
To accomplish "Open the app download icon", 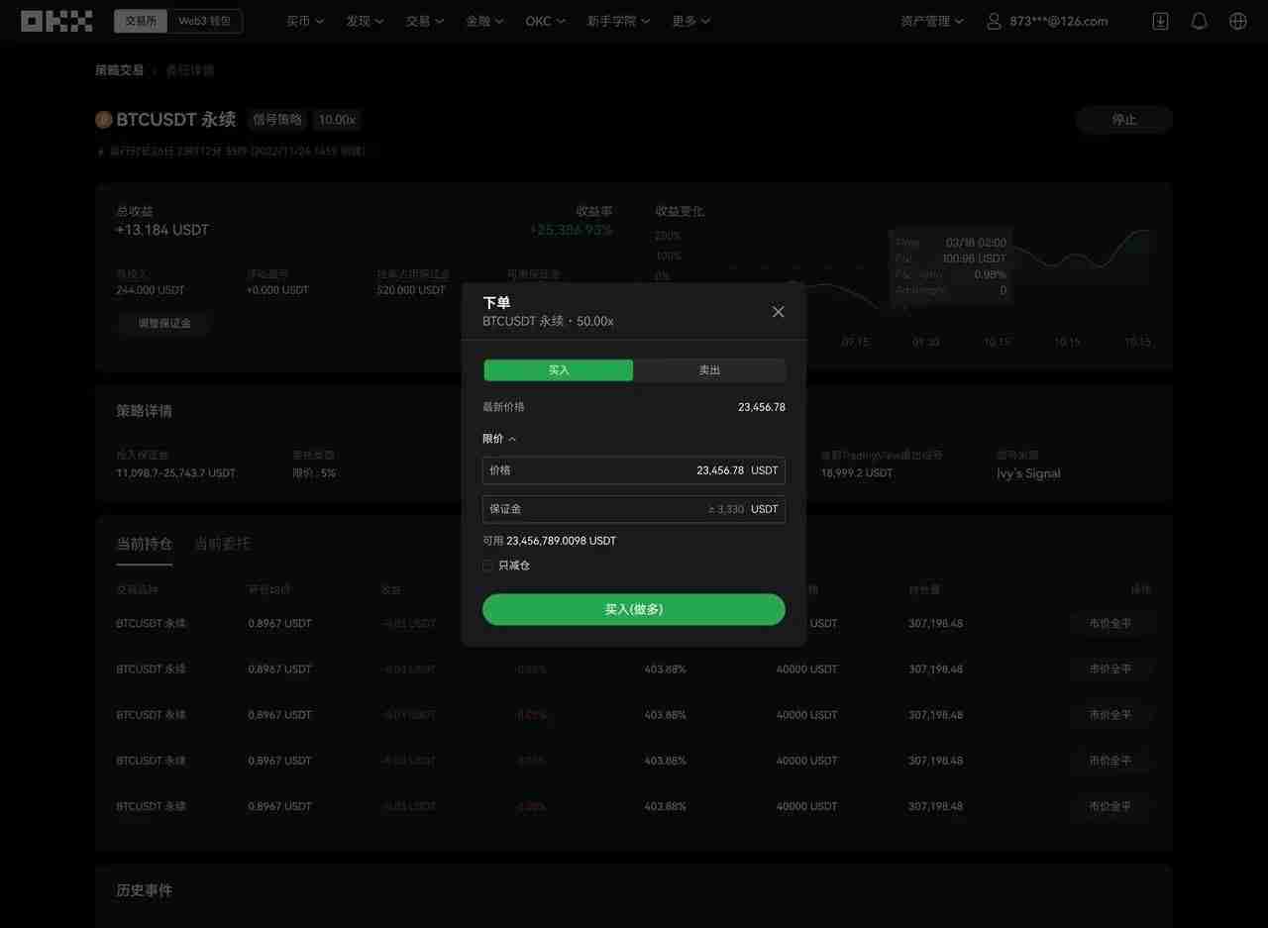I will 1159,20.
